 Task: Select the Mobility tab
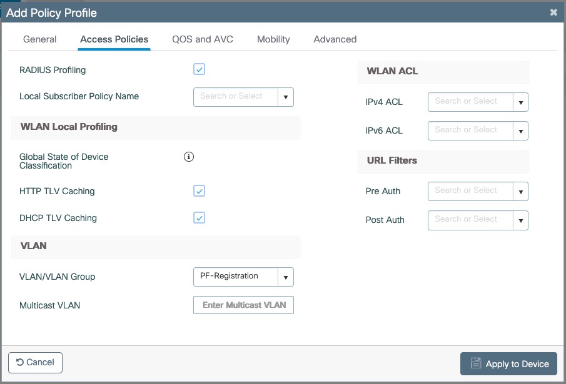tap(273, 39)
